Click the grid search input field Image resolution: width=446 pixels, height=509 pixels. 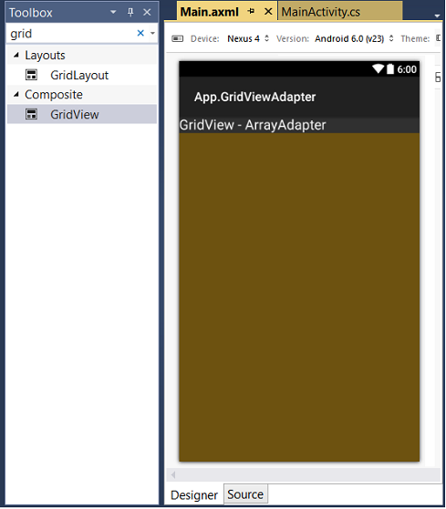[x=71, y=34]
